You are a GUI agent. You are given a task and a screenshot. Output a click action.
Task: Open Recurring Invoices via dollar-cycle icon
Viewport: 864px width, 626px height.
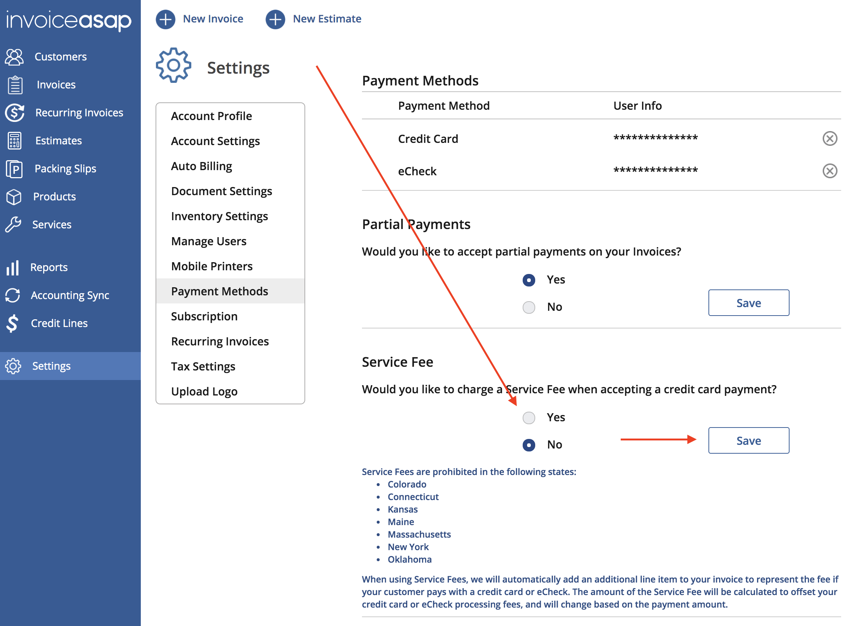tap(14, 113)
